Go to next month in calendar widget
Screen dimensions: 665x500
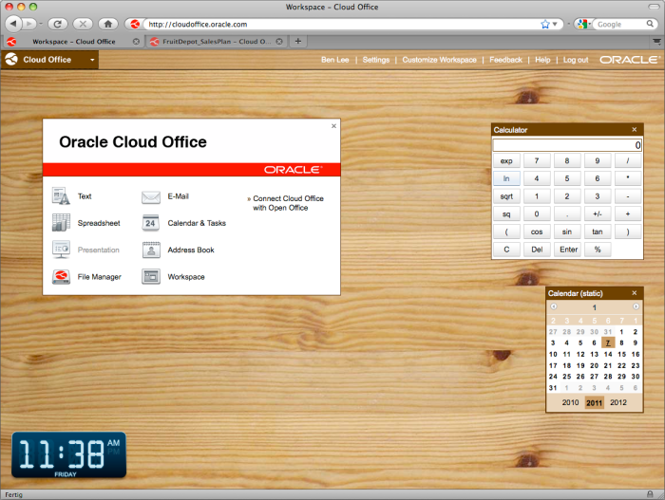[x=636, y=306]
